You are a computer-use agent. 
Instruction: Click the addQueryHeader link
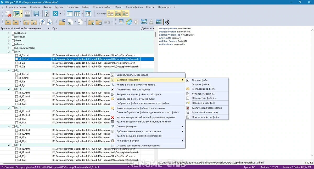(x=168, y=29)
